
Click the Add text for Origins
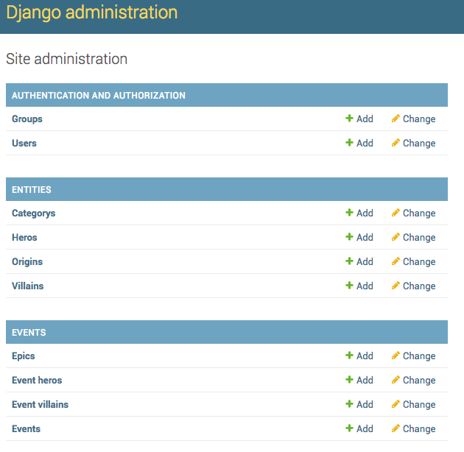coord(365,261)
